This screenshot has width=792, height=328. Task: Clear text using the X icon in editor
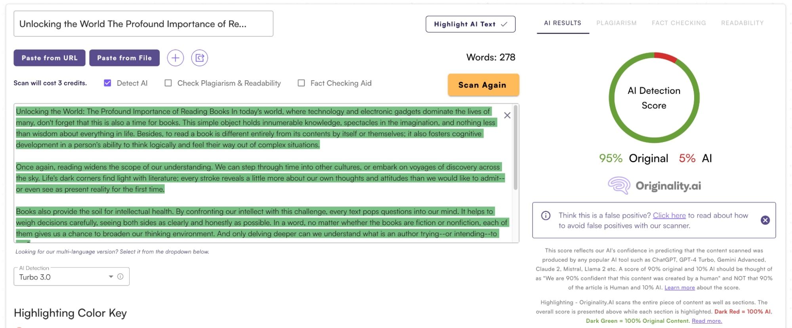tap(507, 116)
